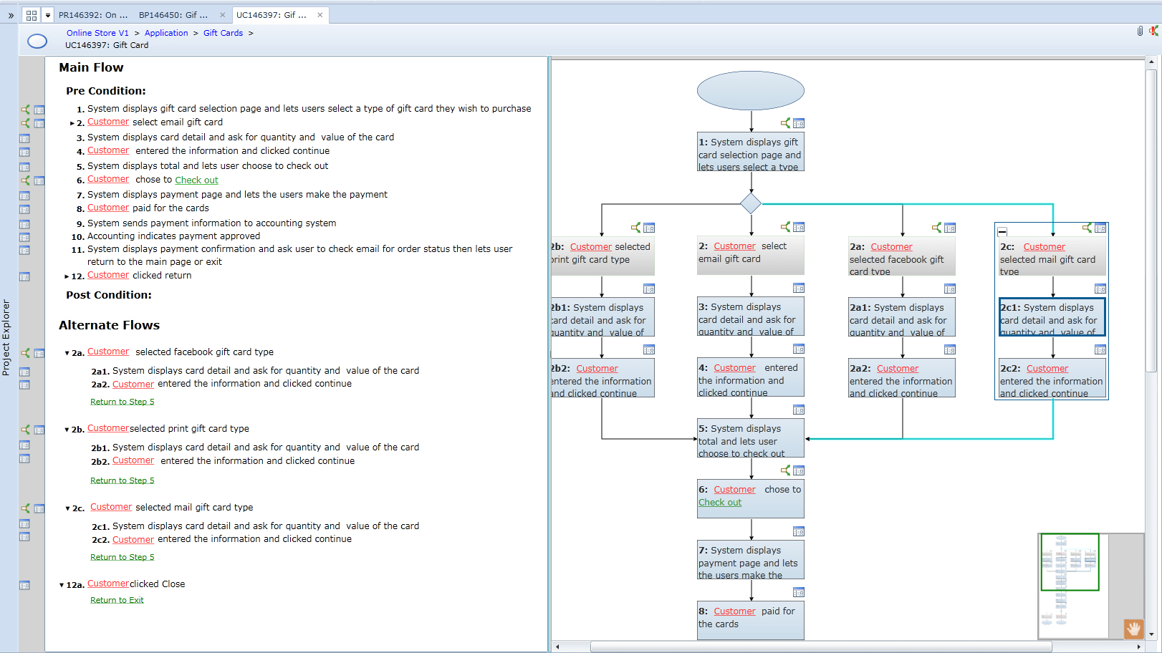Click the details icon on step 8 diagram node
The image size is (1162, 653).
pyautogui.click(x=798, y=592)
